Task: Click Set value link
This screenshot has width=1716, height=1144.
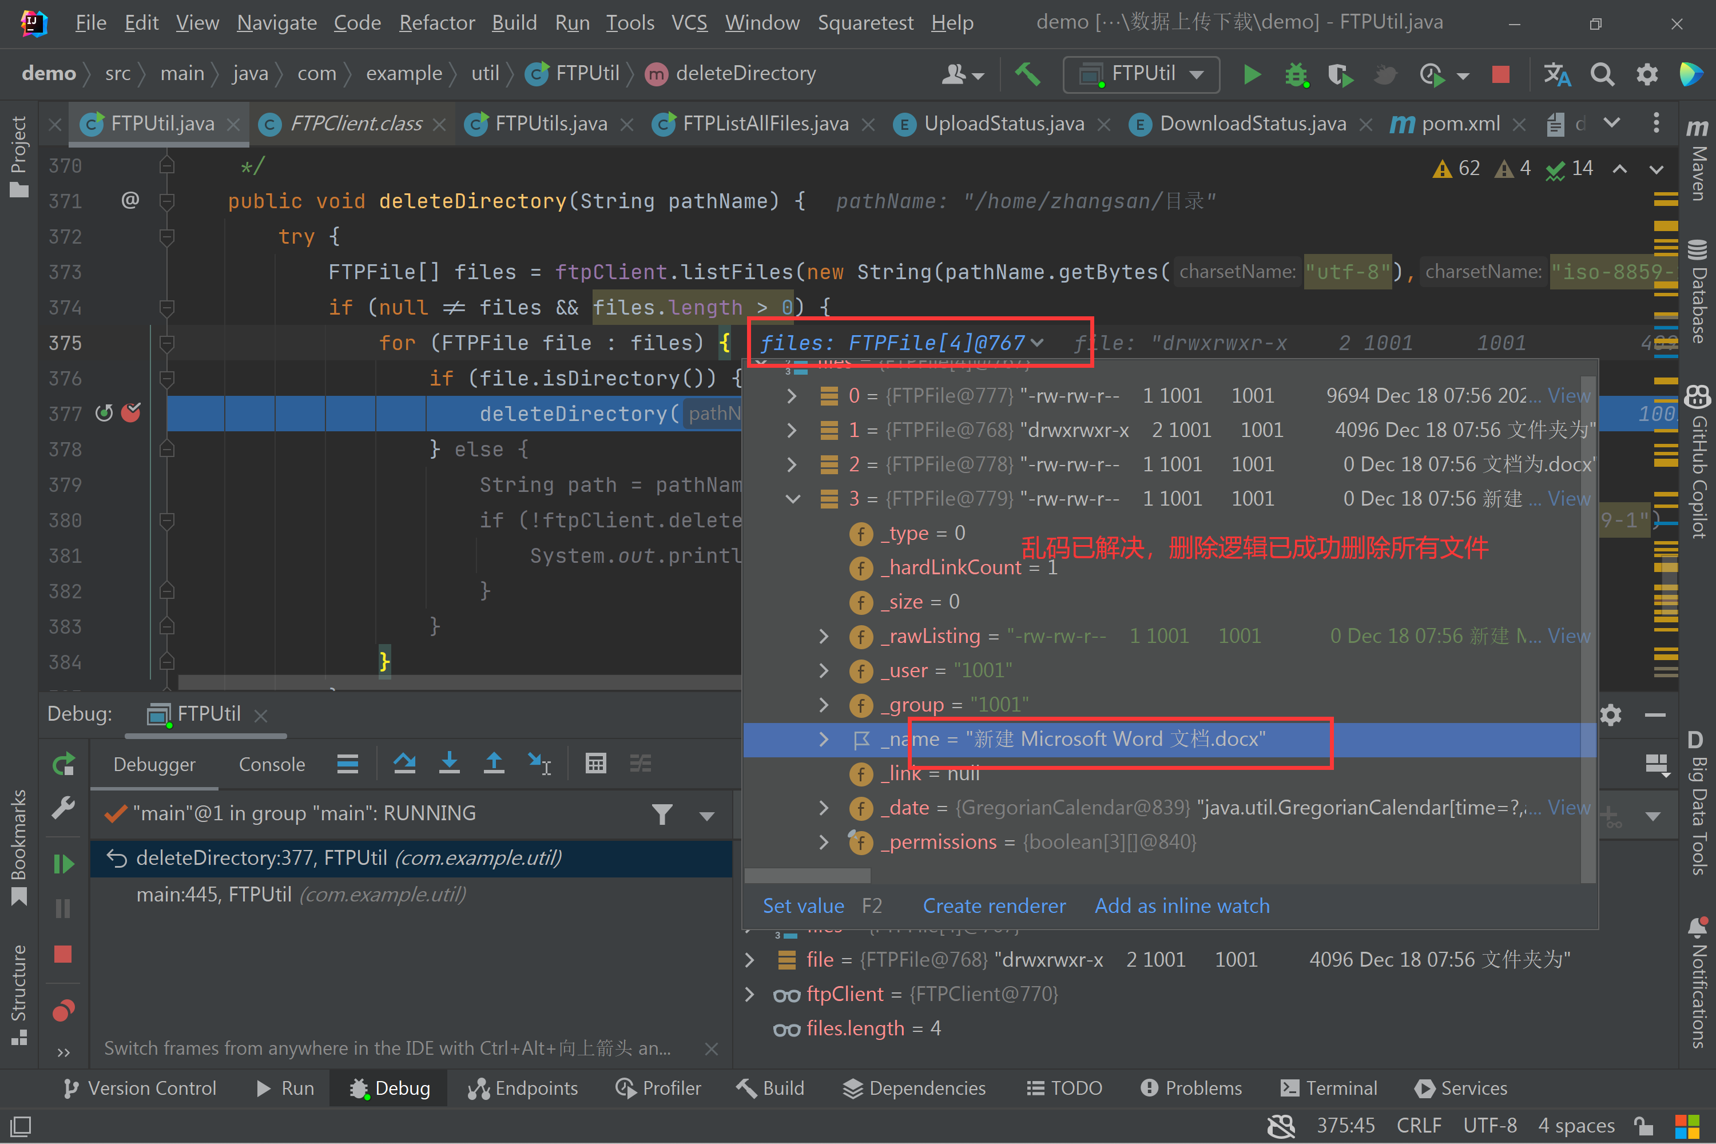Action: click(803, 905)
